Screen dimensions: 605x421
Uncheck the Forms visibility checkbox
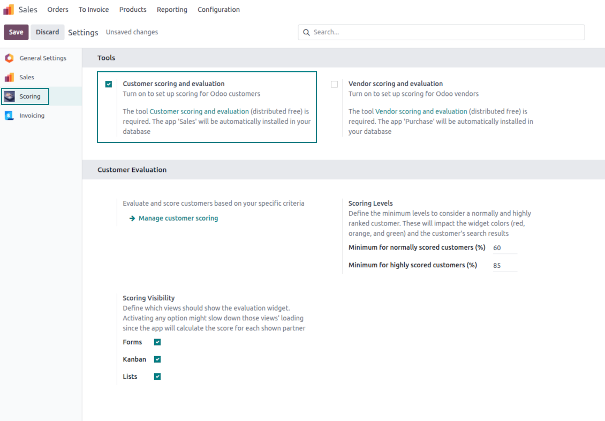click(157, 342)
